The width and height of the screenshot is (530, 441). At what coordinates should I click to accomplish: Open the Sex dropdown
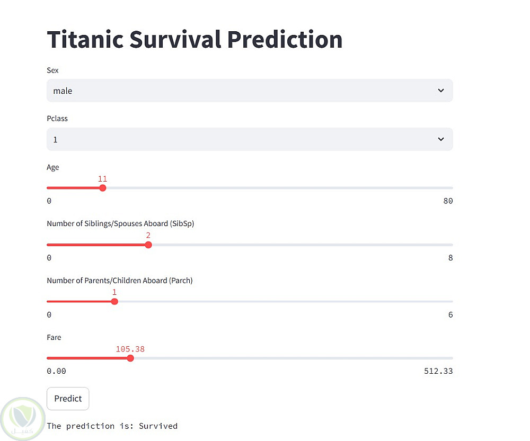(x=249, y=91)
